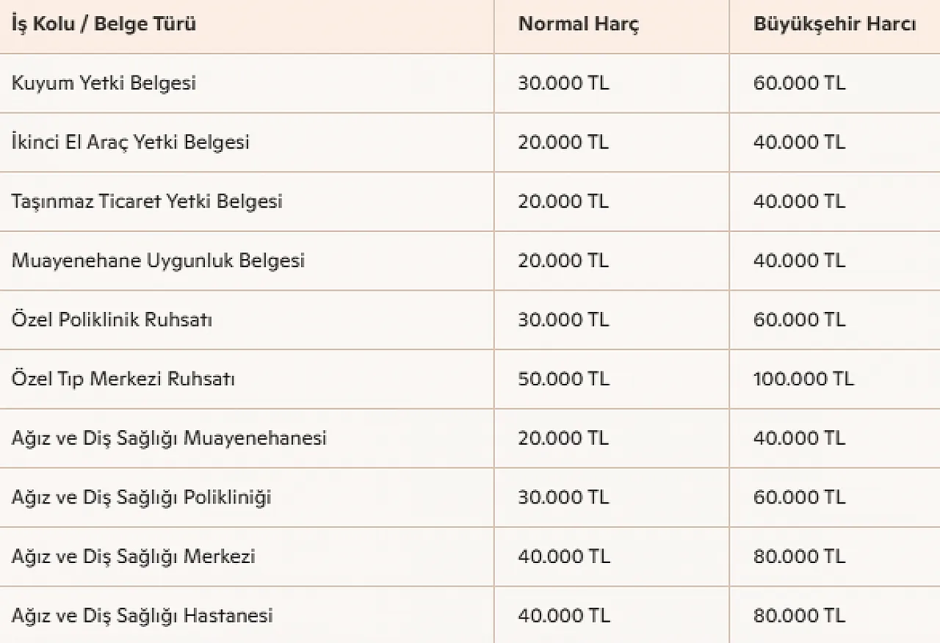
Task: Click the 100.000 TL Büyükşehir fee cell
Action: 803,379
